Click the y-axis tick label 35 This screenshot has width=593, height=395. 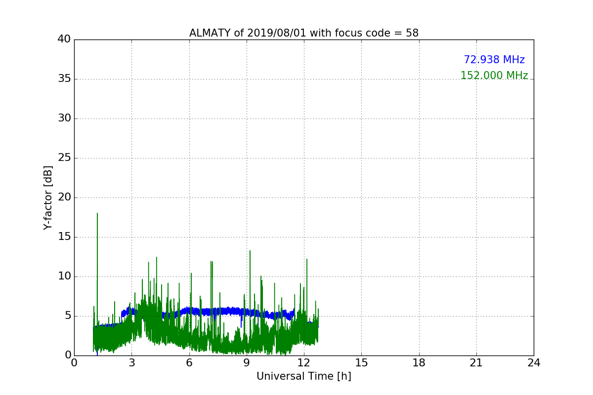tap(64, 79)
